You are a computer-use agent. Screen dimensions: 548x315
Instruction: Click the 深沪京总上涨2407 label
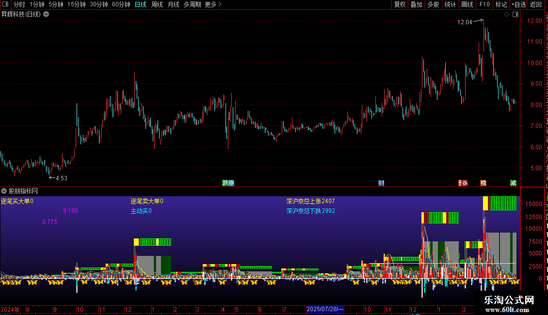pos(310,201)
